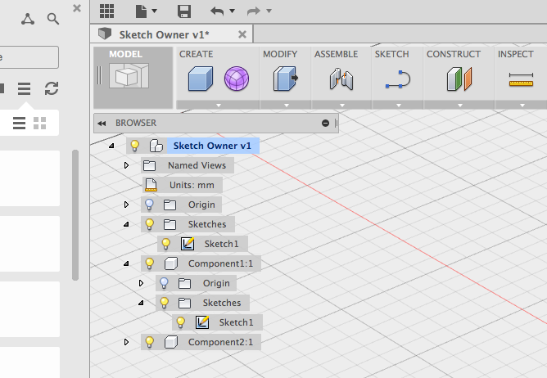Open the MODIFY toolbar label
This screenshot has width=547, height=378.
point(280,54)
